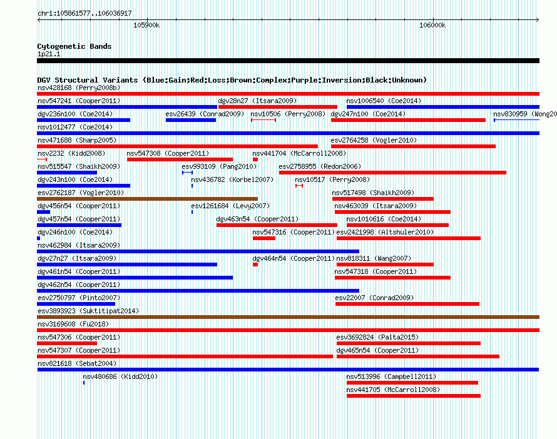The image size is (557, 439).
Task: Select the nsv547241 (Cooper2011) blue gain bar
Action: [127, 107]
